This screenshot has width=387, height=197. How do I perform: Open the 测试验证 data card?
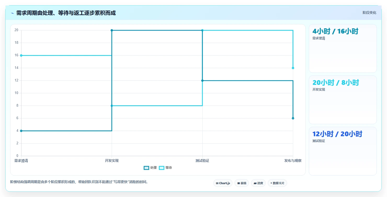click(343, 151)
